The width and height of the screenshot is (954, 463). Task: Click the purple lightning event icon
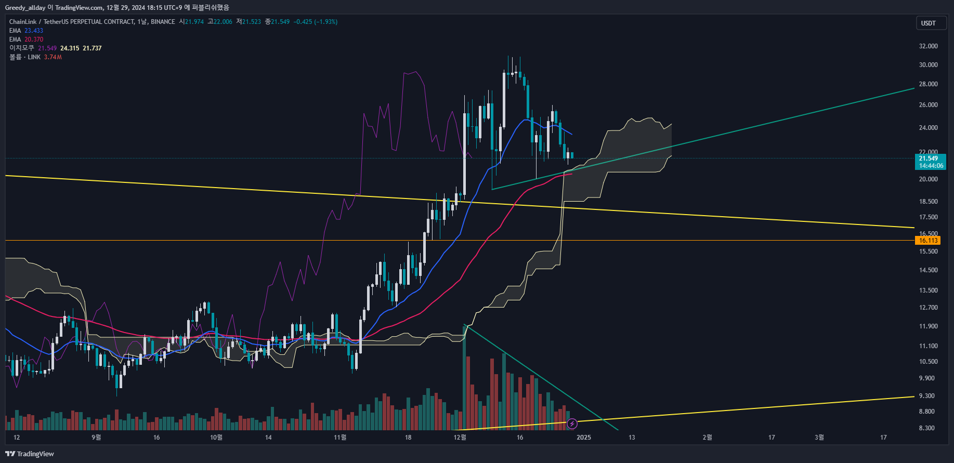tap(572, 424)
